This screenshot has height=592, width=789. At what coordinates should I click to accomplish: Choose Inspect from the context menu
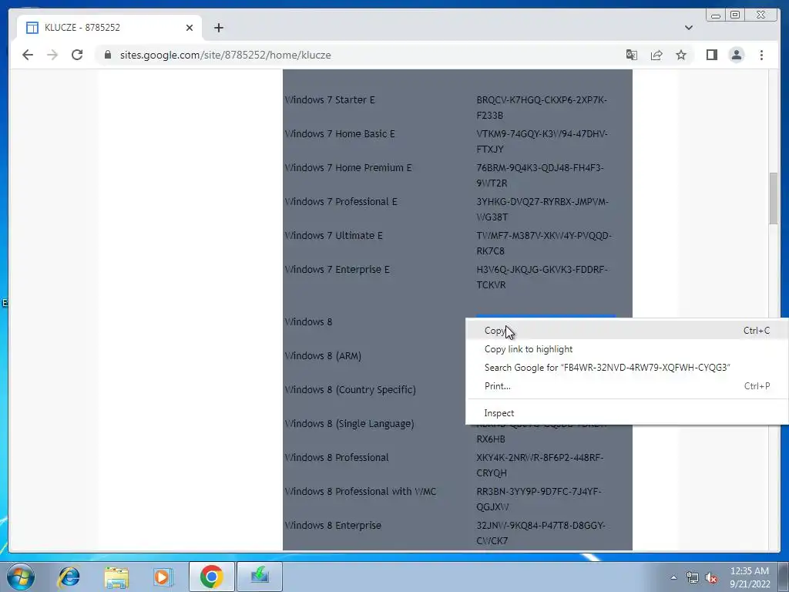627,413
